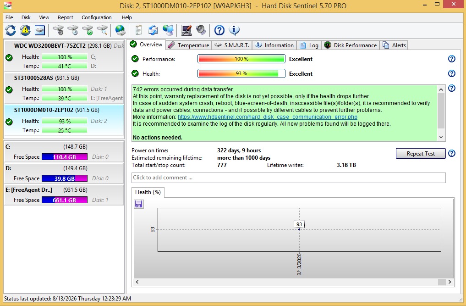The height and width of the screenshot is (306, 466).
Task: Select the Overview tab
Action: 147,45
